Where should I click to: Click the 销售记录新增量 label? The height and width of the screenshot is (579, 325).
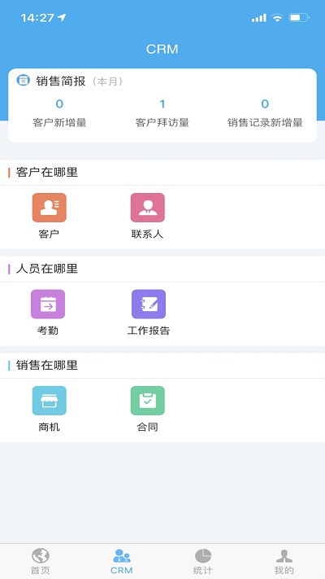point(265,123)
